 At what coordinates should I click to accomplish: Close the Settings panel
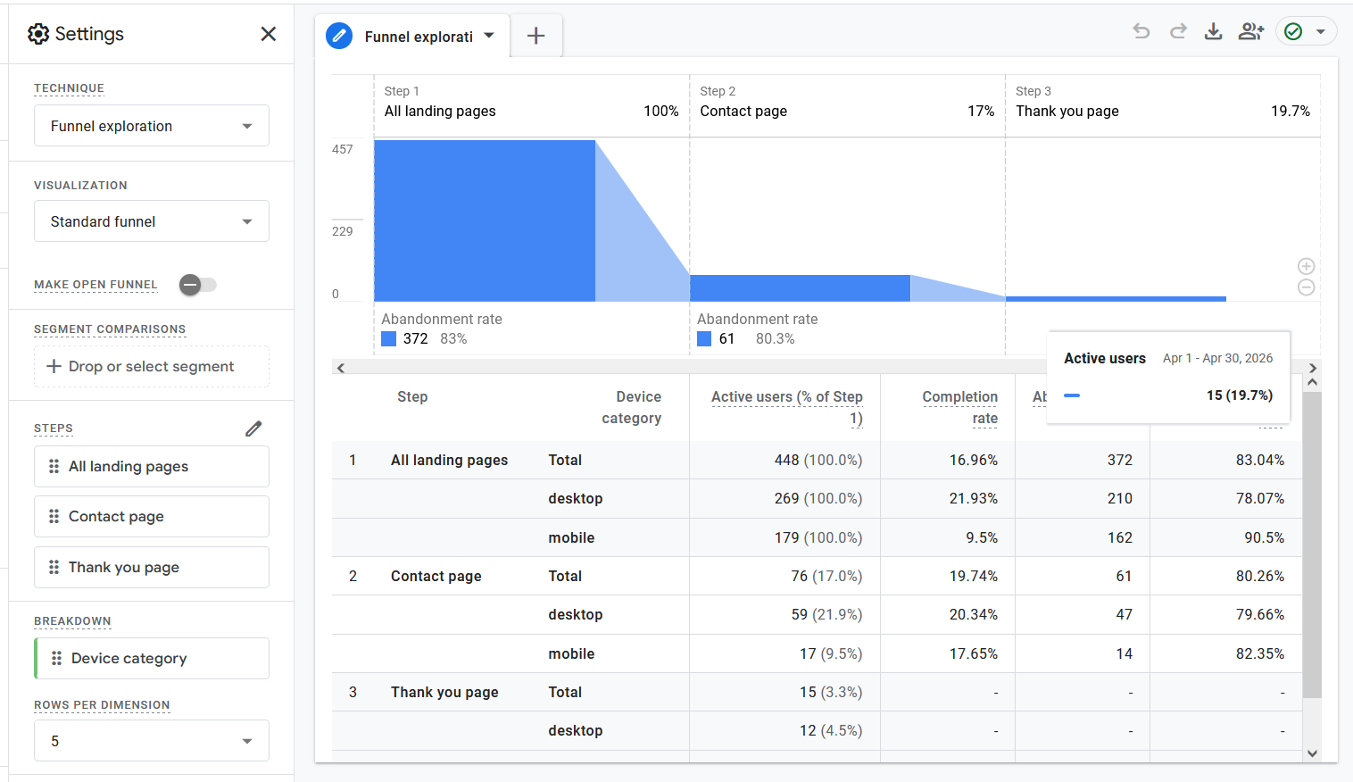[268, 34]
